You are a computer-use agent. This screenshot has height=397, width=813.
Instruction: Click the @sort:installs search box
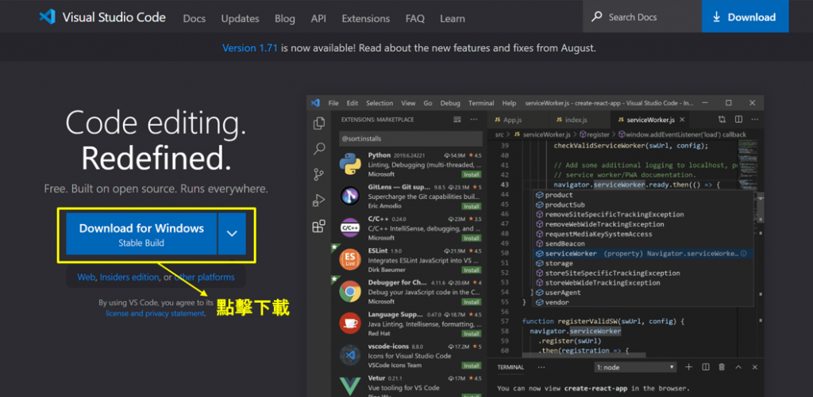click(410, 139)
